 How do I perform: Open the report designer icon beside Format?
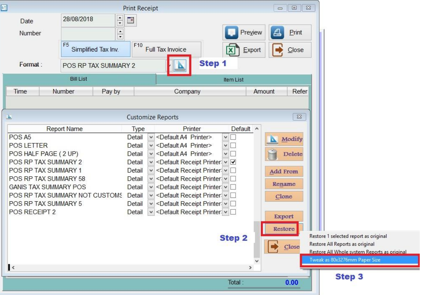point(180,66)
